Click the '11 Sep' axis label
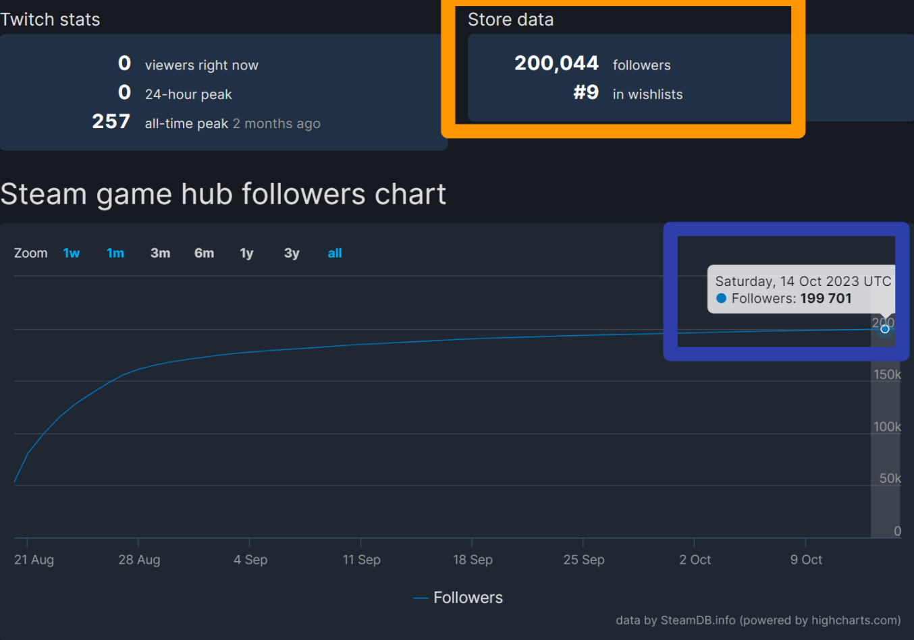Screen dimensions: 914x640 [x=361, y=560]
